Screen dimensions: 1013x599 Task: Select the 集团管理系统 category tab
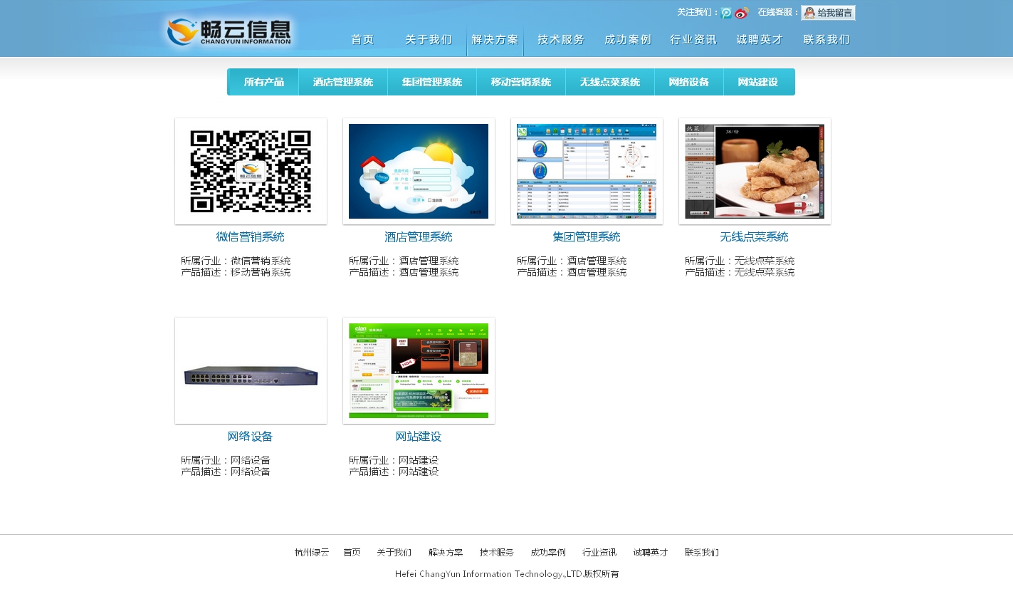(432, 82)
